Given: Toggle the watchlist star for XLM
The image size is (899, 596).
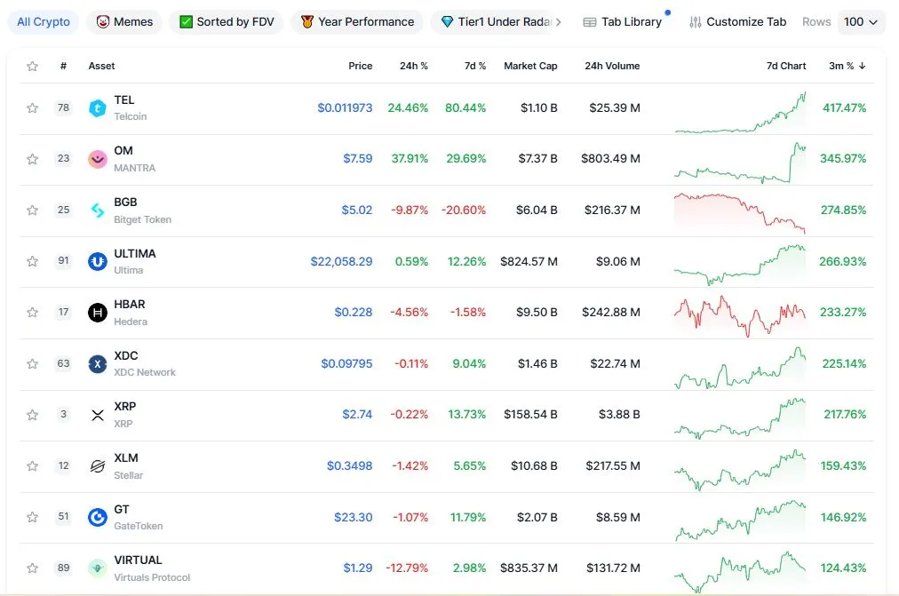Looking at the screenshot, I should (33, 466).
